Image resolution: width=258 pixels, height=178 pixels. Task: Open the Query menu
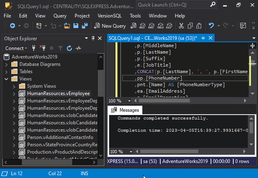60,16
